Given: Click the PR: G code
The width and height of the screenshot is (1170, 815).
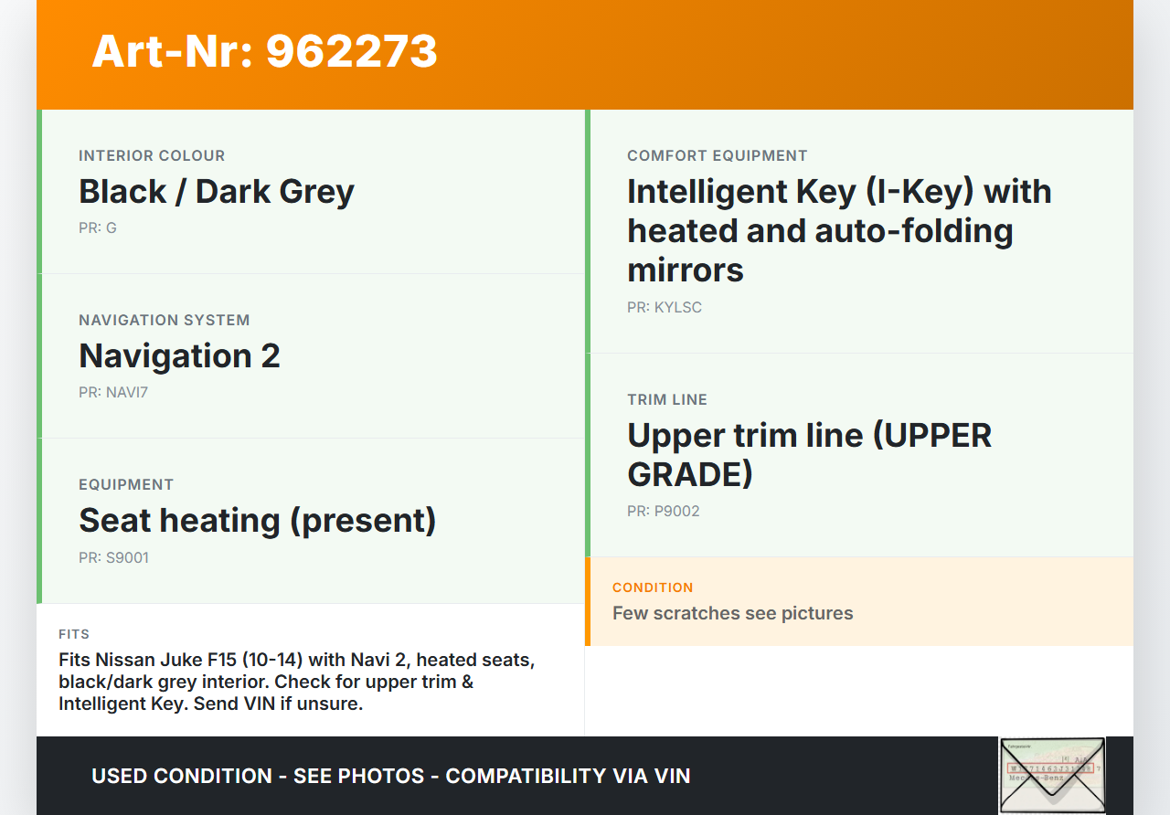Looking at the screenshot, I should coord(98,228).
